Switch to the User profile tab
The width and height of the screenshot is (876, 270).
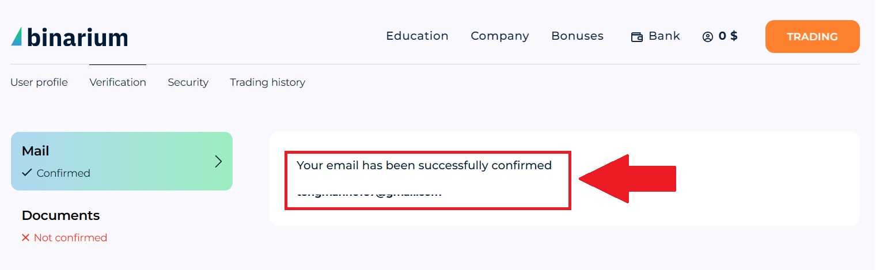click(x=39, y=82)
